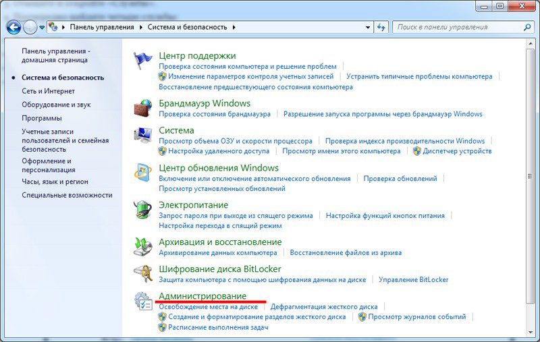Open Восстановление файлов из архива link
Viewport: 540px width, 342px height.
coord(346,252)
